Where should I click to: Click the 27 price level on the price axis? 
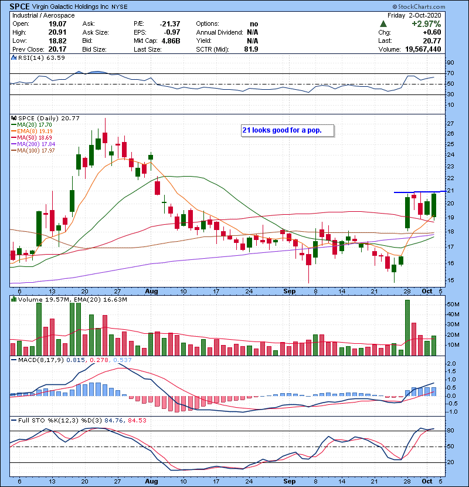click(x=451, y=124)
